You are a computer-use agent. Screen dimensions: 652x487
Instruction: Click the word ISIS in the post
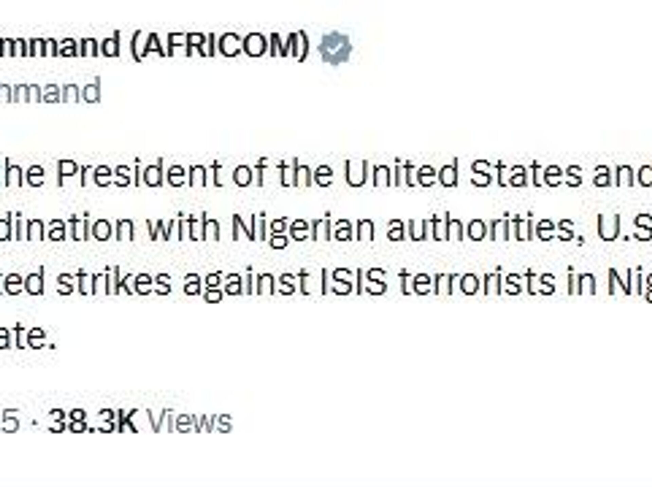tap(353, 282)
